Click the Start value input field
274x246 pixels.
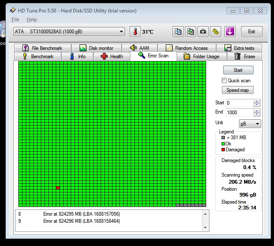[239, 103]
